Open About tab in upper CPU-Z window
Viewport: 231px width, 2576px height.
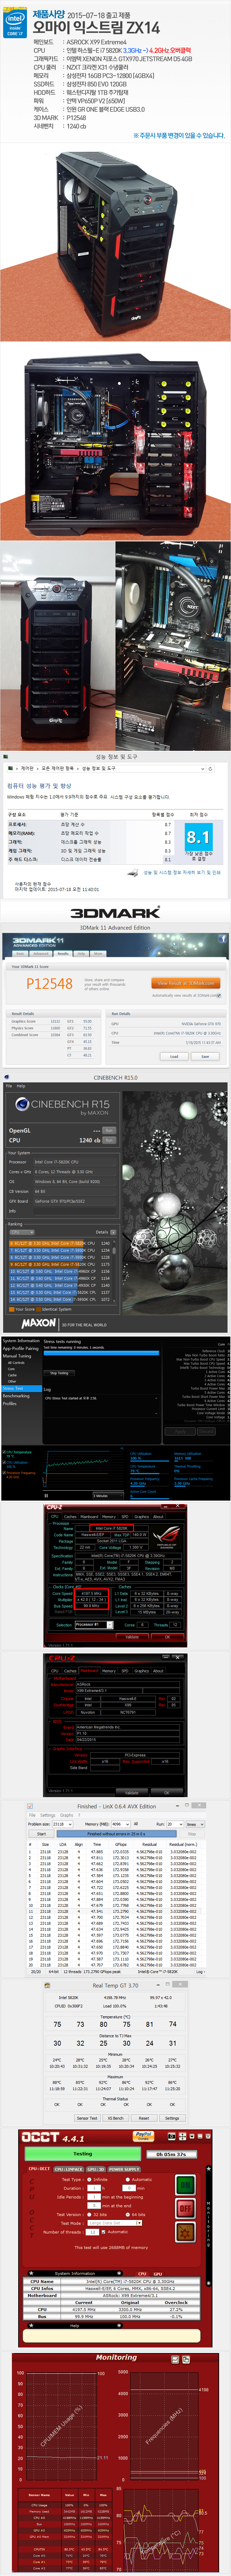(x=158, y=1517)
